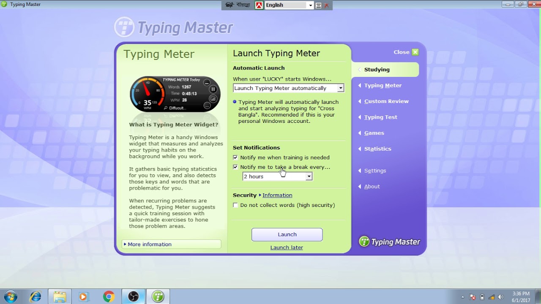The height and width of the screenshot is (304, 541).
Task: Toggle 'Notify me to take a break every' checkbox
Action: click(235, 167)
